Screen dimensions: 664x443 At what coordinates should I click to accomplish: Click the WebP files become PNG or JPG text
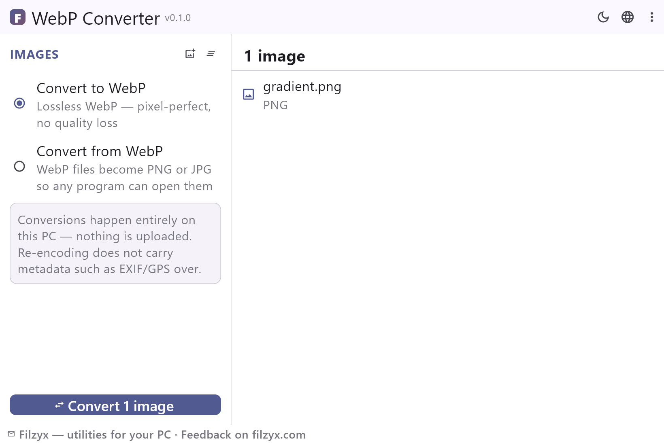pyautogui.click(x=125, y=178)
